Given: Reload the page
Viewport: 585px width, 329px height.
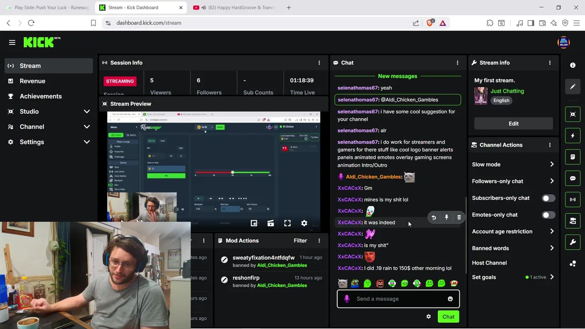Looking at the screenshot, I should coord(31,23).
